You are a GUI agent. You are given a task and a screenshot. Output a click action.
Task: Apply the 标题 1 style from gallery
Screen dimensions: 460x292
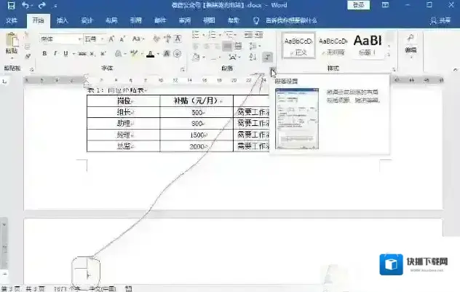(368, 45)
